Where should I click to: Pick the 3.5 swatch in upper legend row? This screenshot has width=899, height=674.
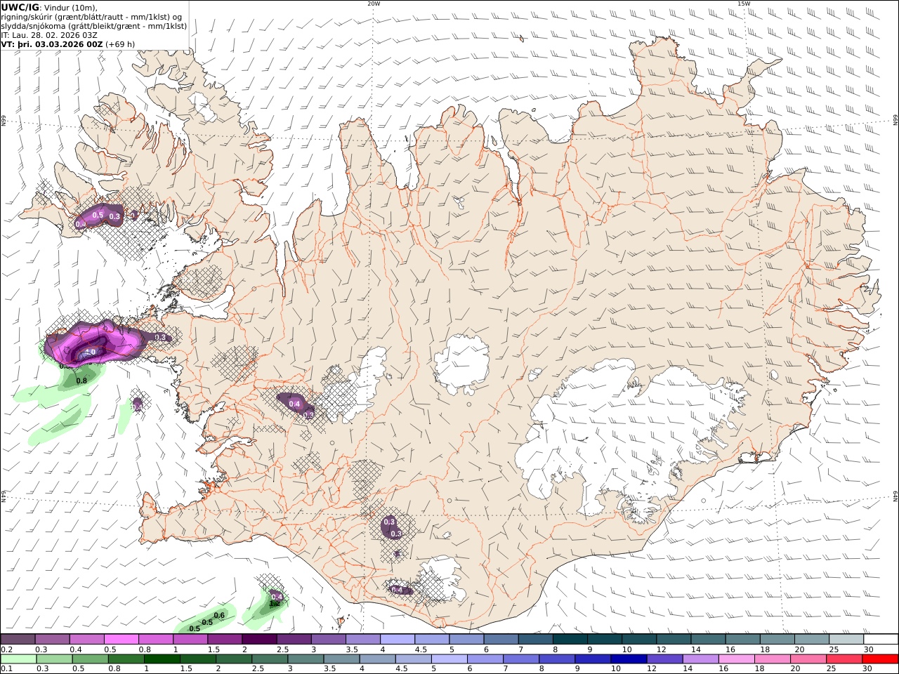[363, 639]
